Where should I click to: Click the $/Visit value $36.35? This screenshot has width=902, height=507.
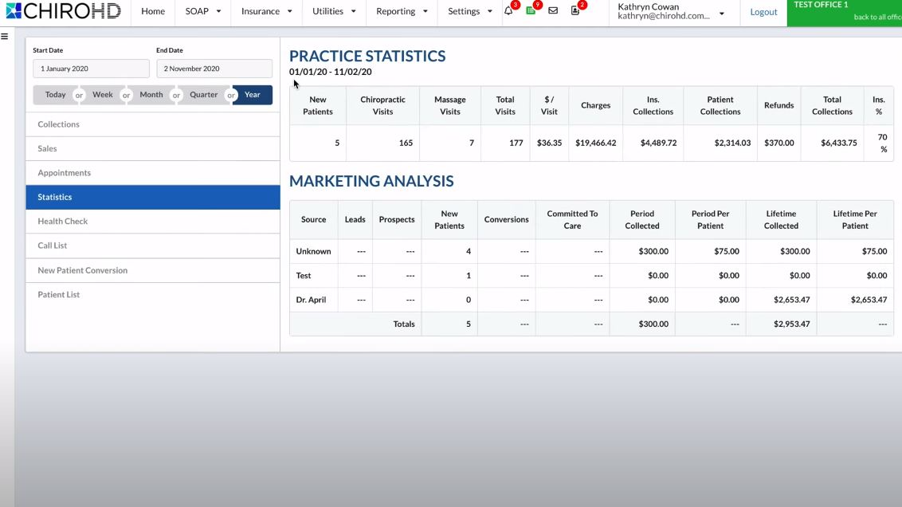click(x=549, y=143)
